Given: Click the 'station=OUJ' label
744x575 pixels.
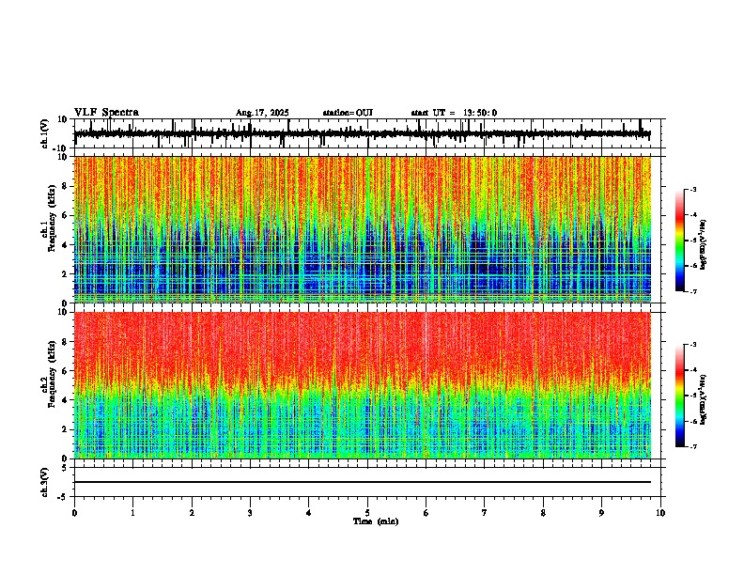Looking at the screenshot, I should point(348,113).
